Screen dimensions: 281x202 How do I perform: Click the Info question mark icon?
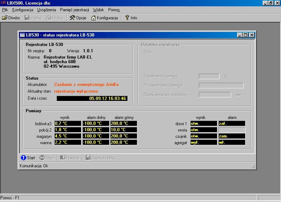pos(127,18)
